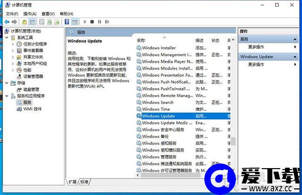
Task: Sort services by the 描述 column header
Action: [x=199, y=41]
